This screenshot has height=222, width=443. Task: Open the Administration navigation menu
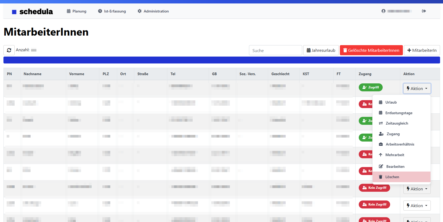pyautogui.click(x=153, y=11)
